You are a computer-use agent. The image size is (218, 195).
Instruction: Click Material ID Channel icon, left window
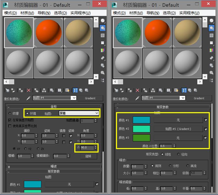[60, 90]
